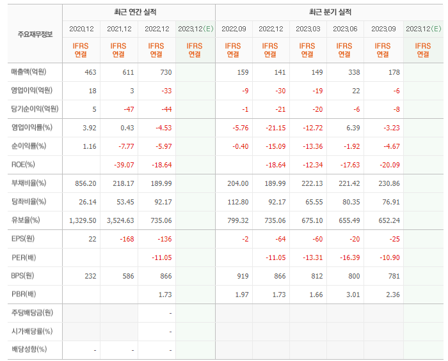448x361 pixels.
Task: Select the '주요재무정보' header cell
Action: [x=35, y=35]
